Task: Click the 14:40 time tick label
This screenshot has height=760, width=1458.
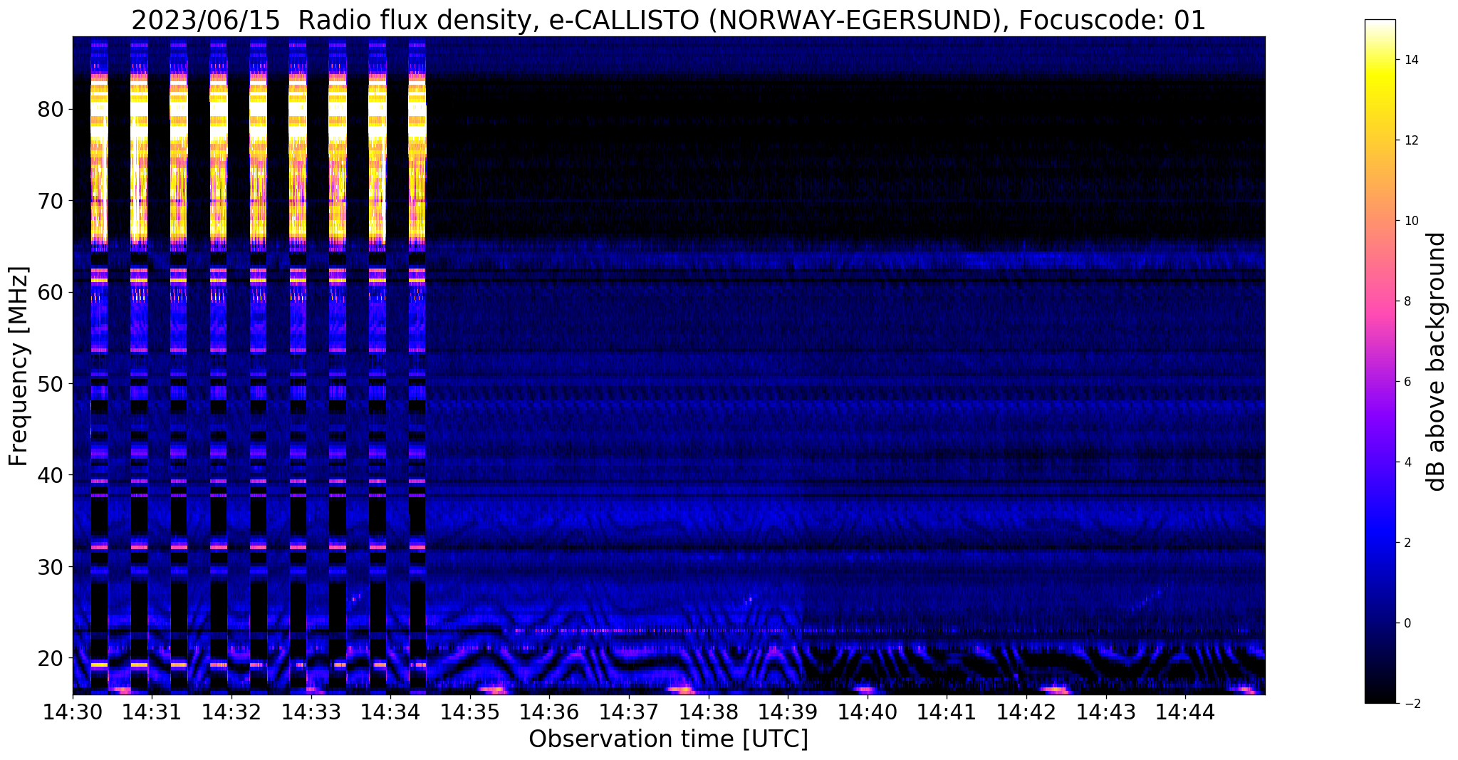Action: point(868,712)
